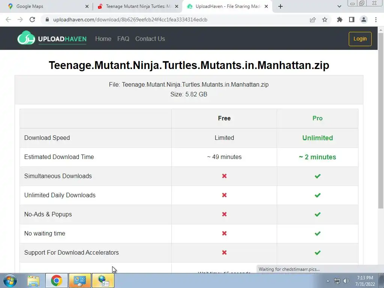Open the Control Panel taskbar icon
Viewport: 384px width, 288px height.
pos(80,280)
